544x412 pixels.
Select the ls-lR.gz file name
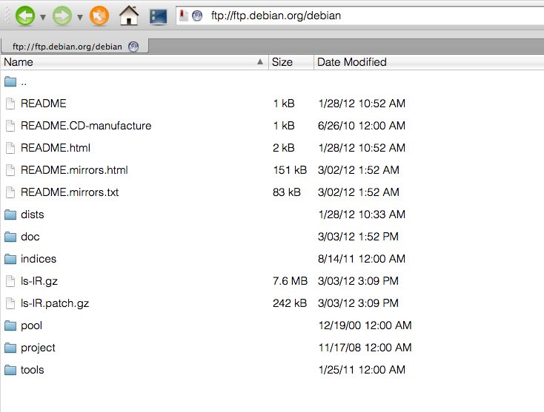(x=39, y=281)
